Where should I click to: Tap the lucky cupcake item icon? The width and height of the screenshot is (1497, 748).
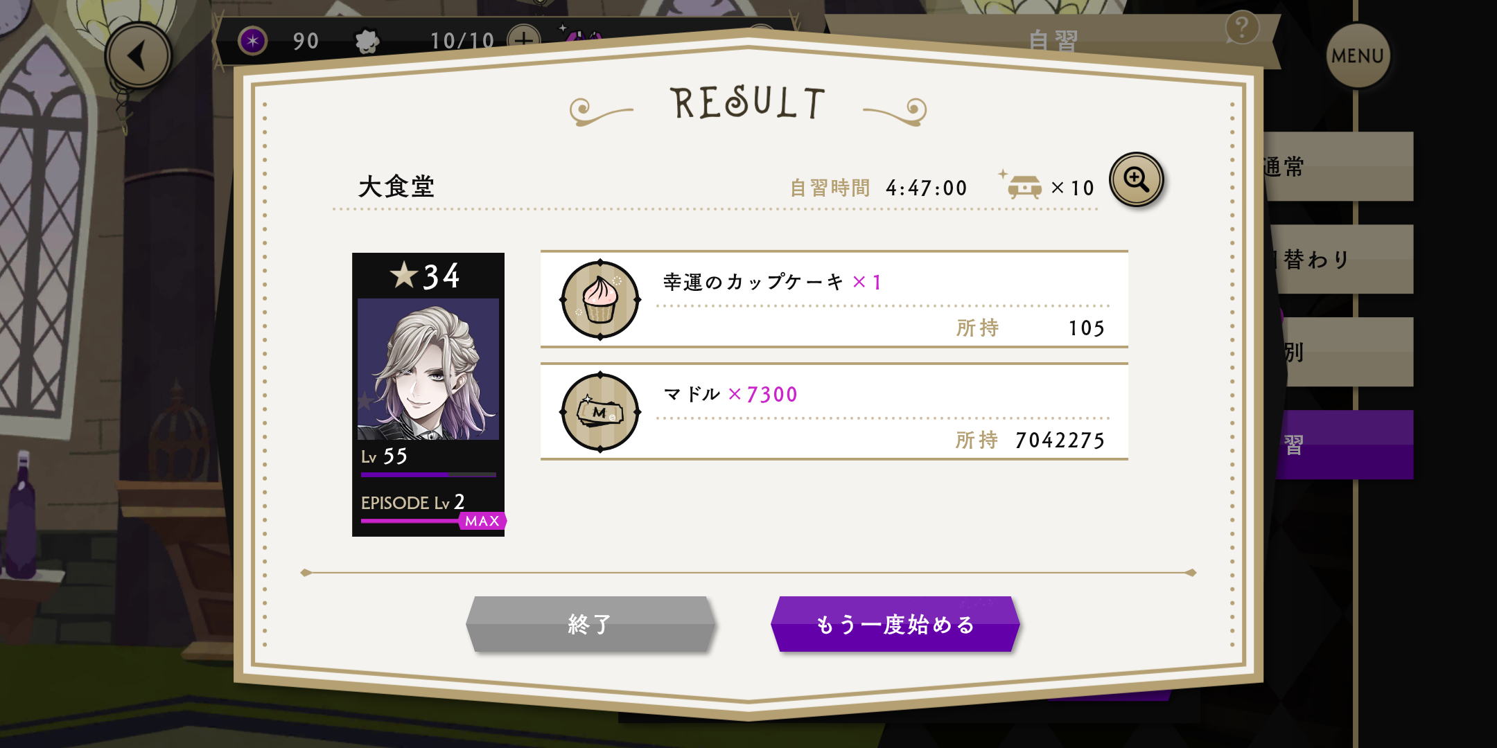point(600,300)
